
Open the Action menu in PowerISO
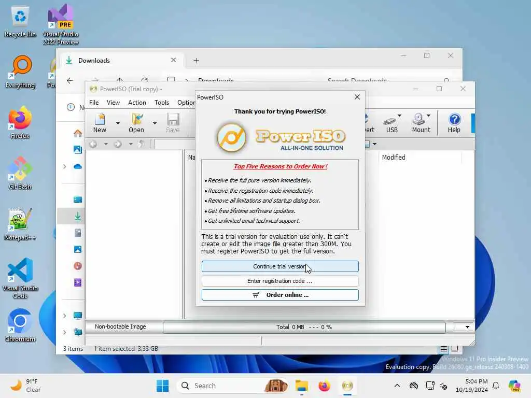tap(137, 103)
